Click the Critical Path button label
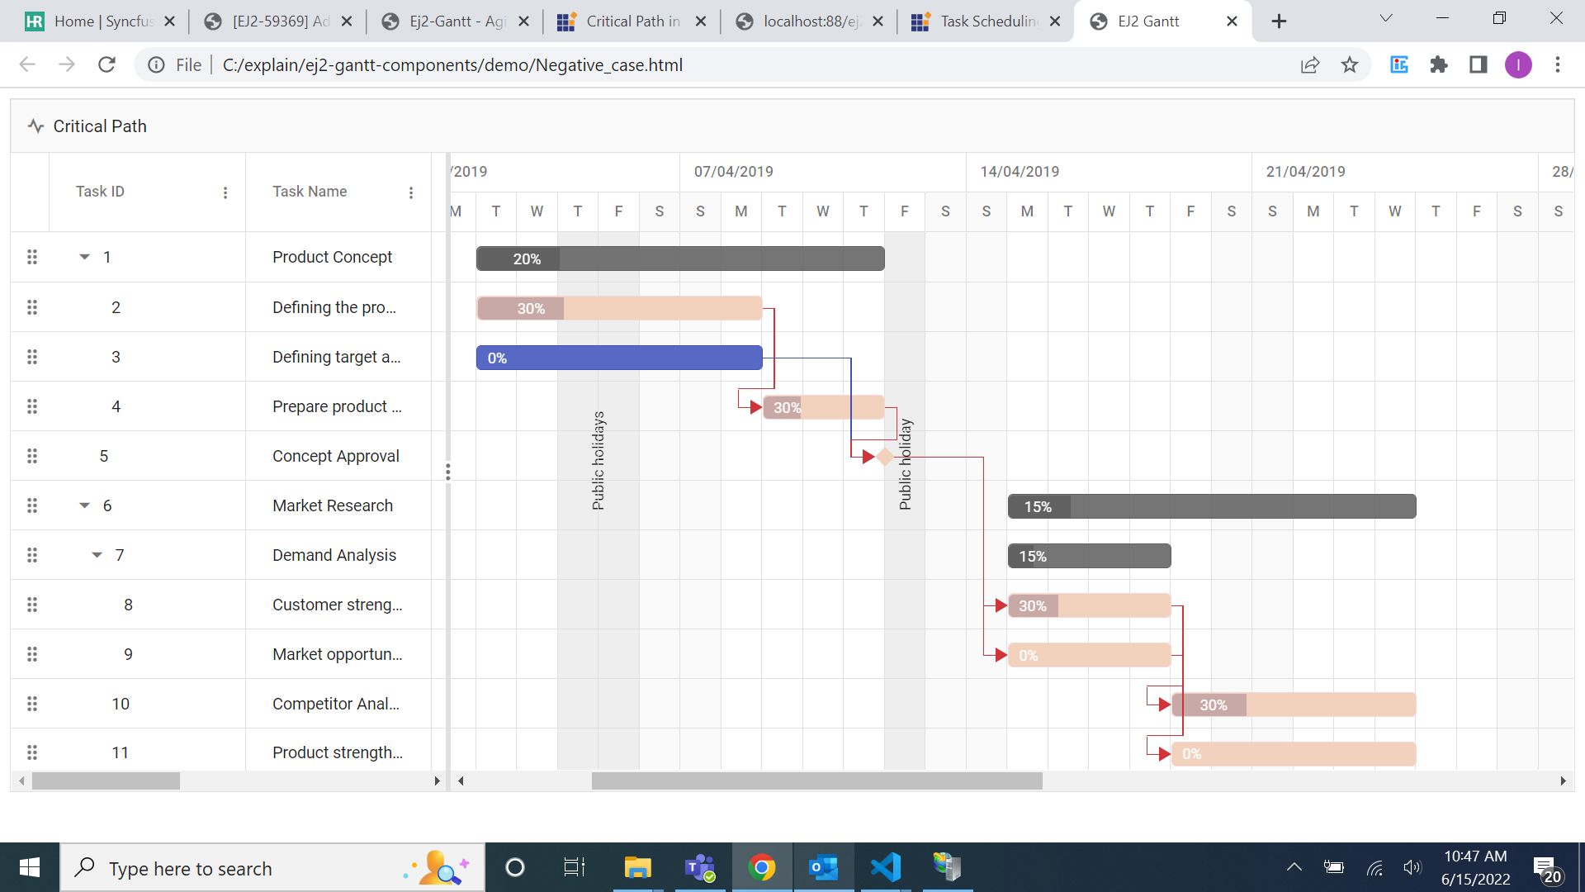 [100, 126]
